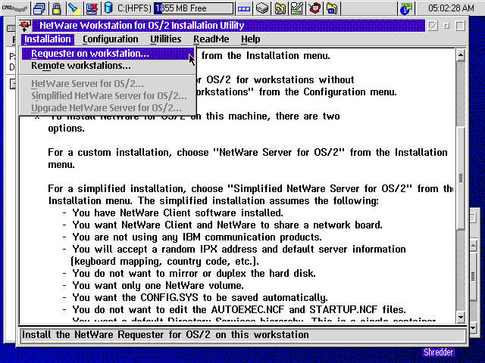Open the title bar system menu icon
This screenshot has height=363, width=485.
tap(25, 26)
